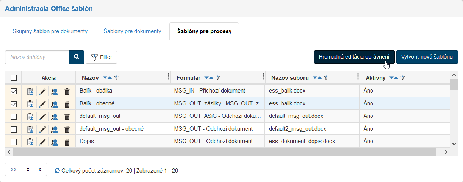This screenshot has height=182, width=463.
Task: Click "Vytvoriť novú šablónu" button
Action: coord(427,57)
